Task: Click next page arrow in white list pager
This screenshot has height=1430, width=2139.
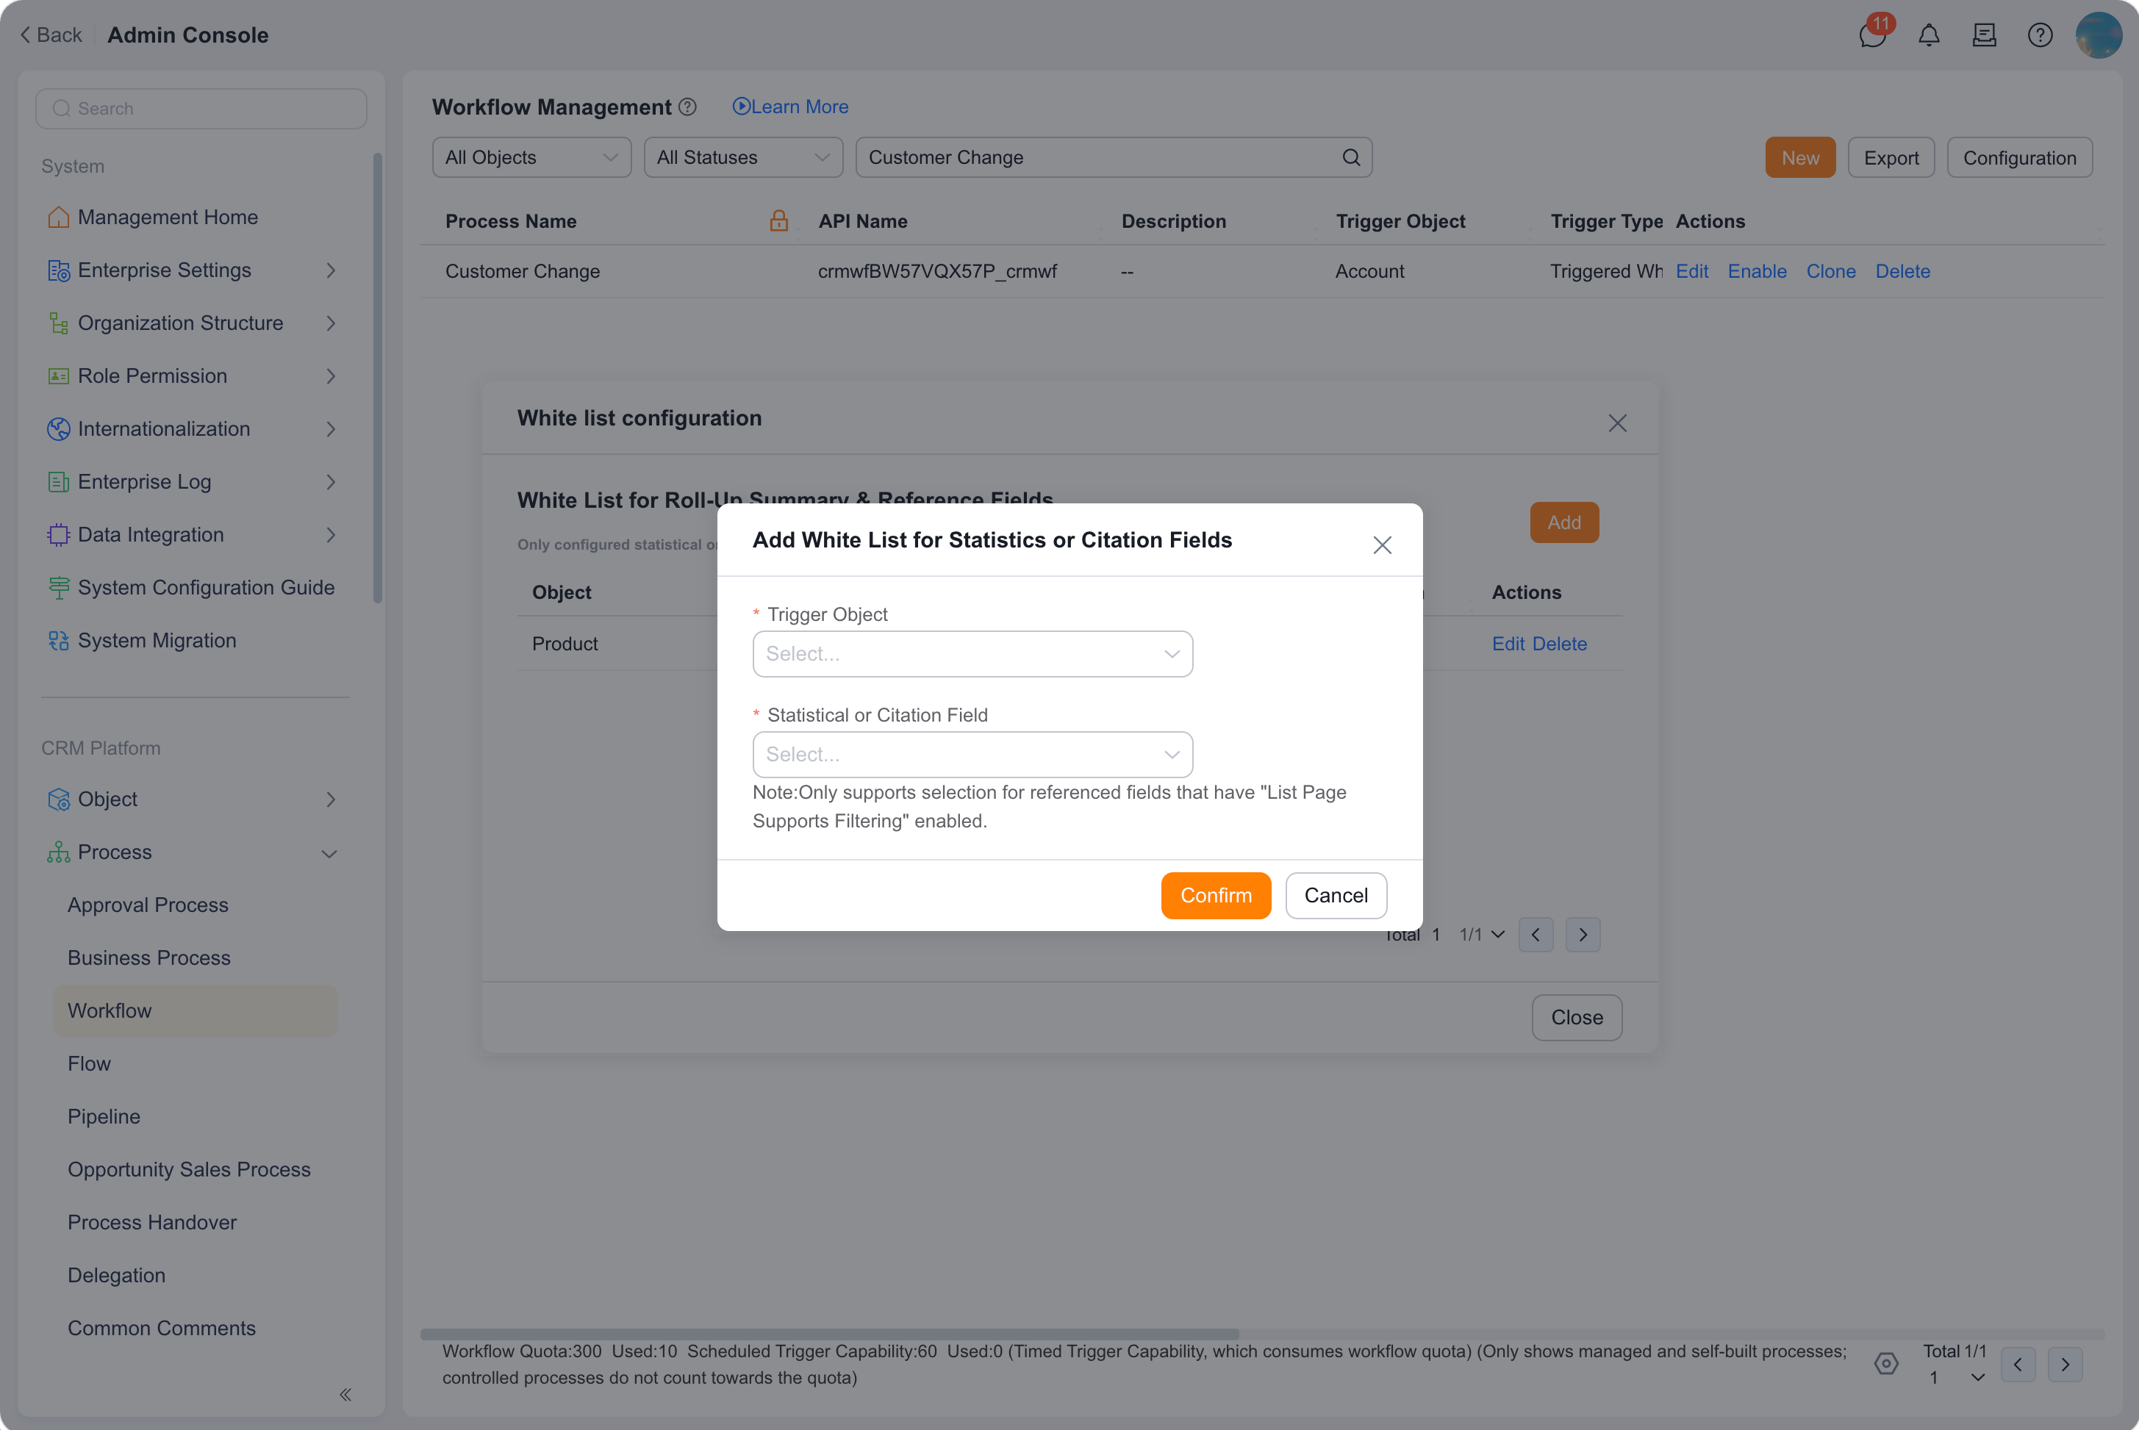Action: [1583, 935]
